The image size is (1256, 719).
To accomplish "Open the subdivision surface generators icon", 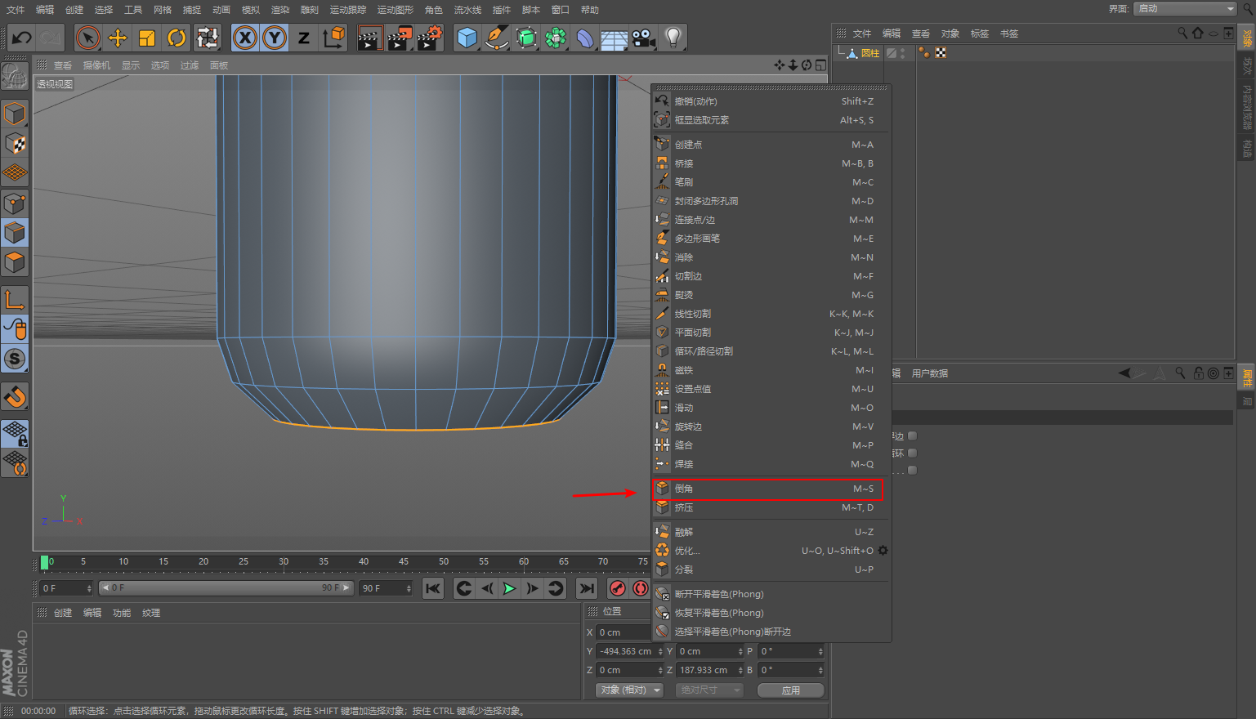I will tap(526, 38).
